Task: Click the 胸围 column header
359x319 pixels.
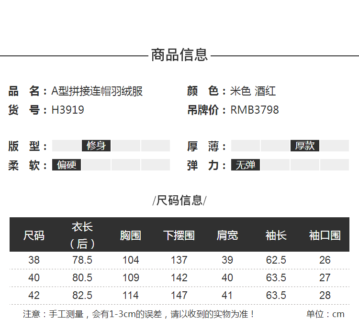Action: [131, 235]
